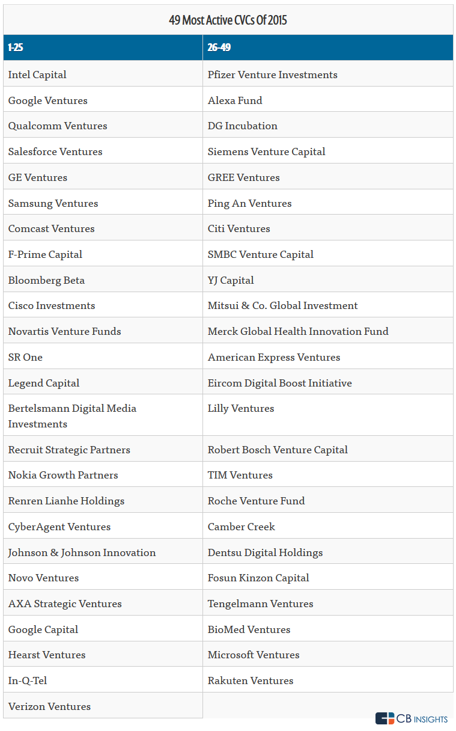The height and width of the screenshot is (731, 456).
Task: Click the Microsoft Ventures cell
Action: point(254,655)
